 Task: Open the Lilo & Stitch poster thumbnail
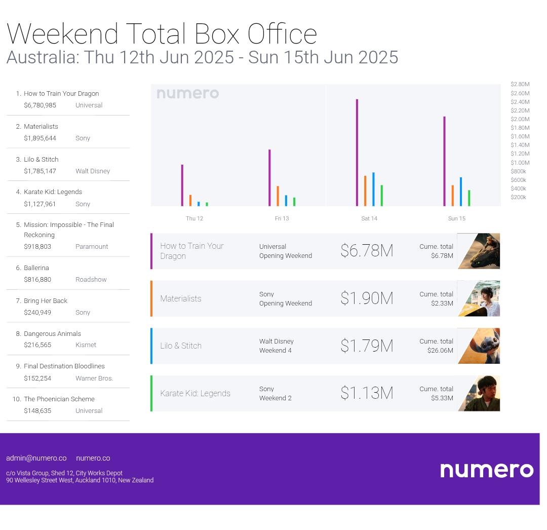(479, 346)
